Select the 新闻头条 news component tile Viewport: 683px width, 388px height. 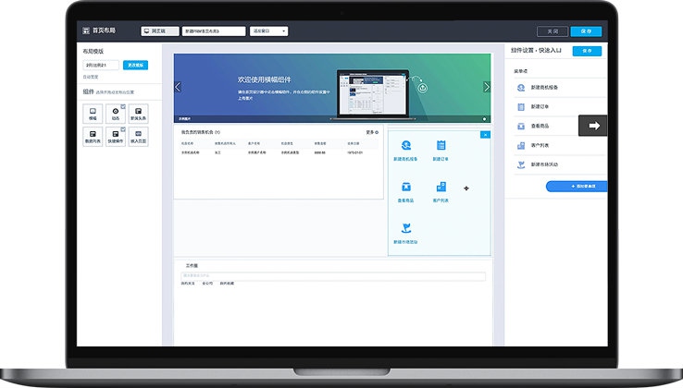[138, 114]
